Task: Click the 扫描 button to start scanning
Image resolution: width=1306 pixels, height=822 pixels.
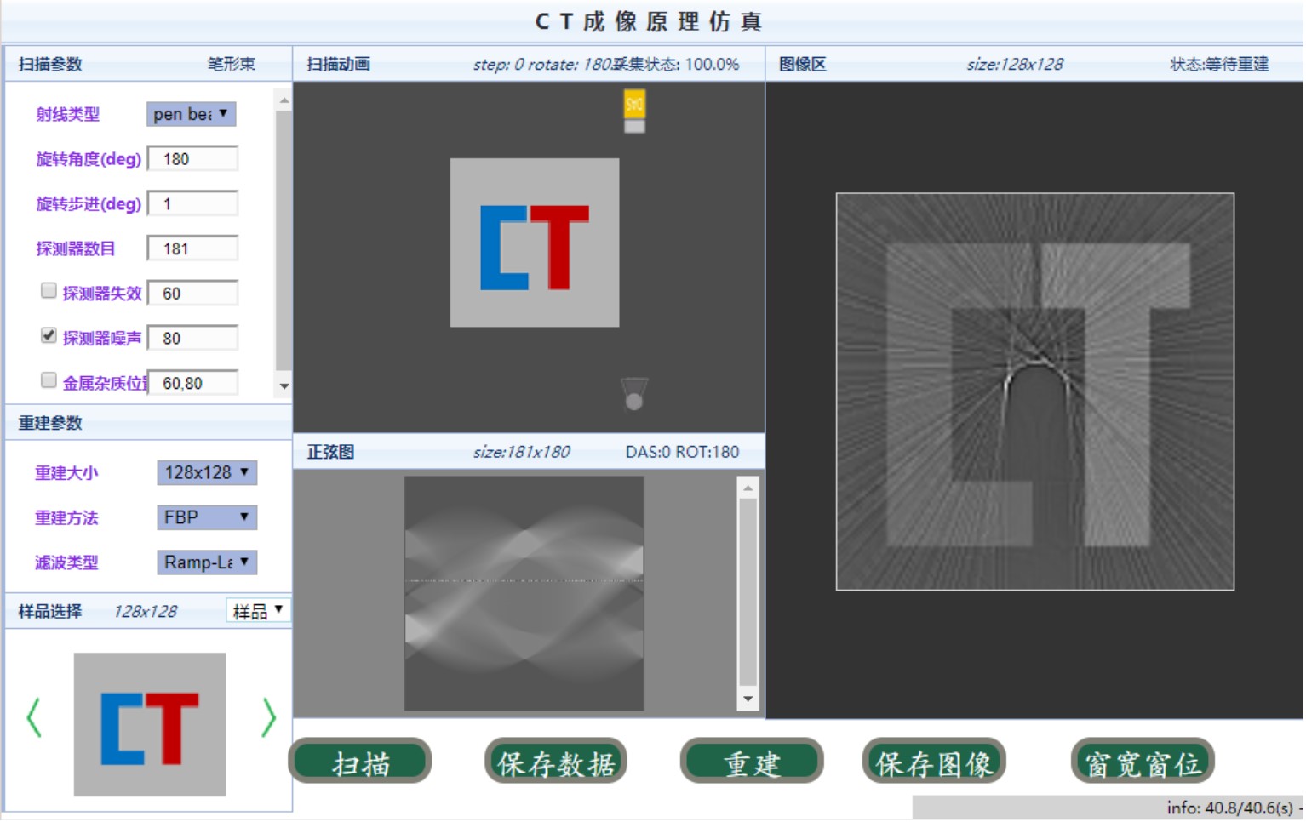Action: pos(361,762)
